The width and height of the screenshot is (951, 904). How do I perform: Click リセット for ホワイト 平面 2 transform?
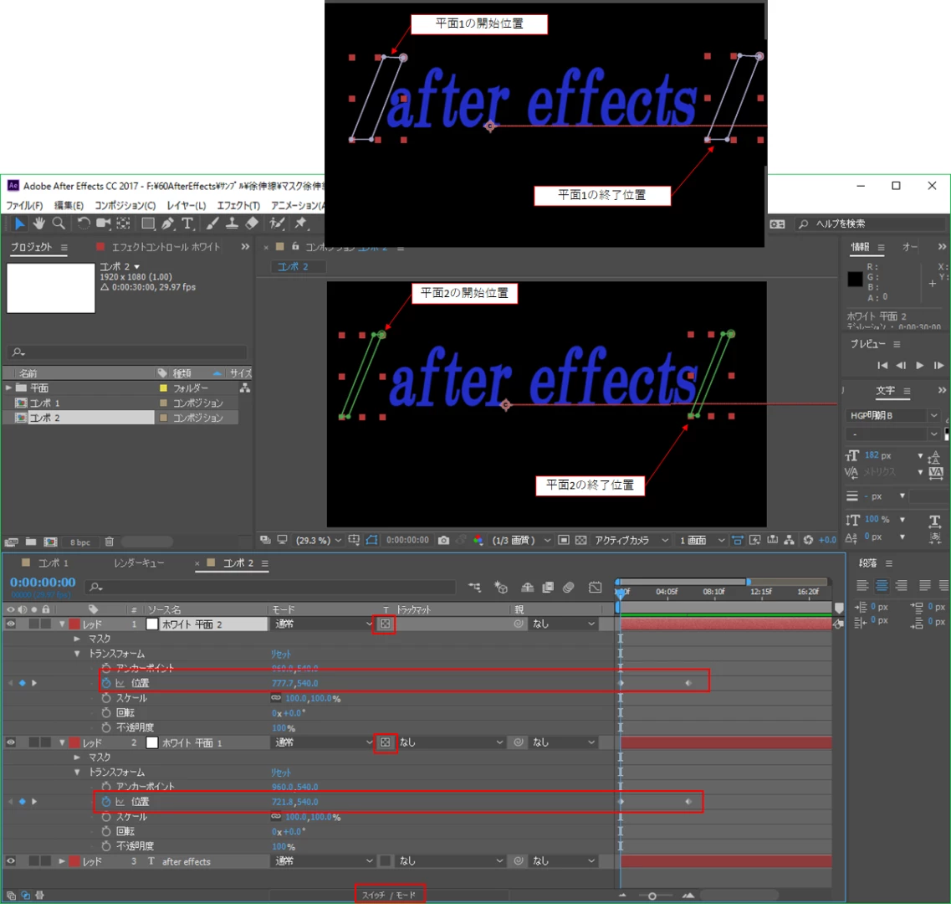[x=281, y=654]
